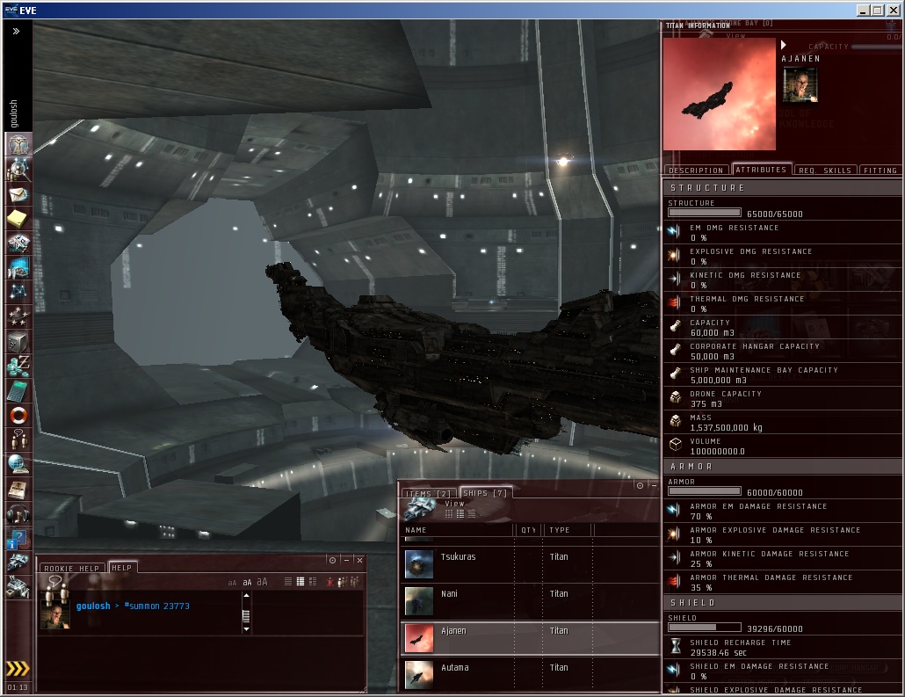Open the star Map constellation icon
Image resolution: width=905 pixels, height=697 pixels.
[18, 292]
